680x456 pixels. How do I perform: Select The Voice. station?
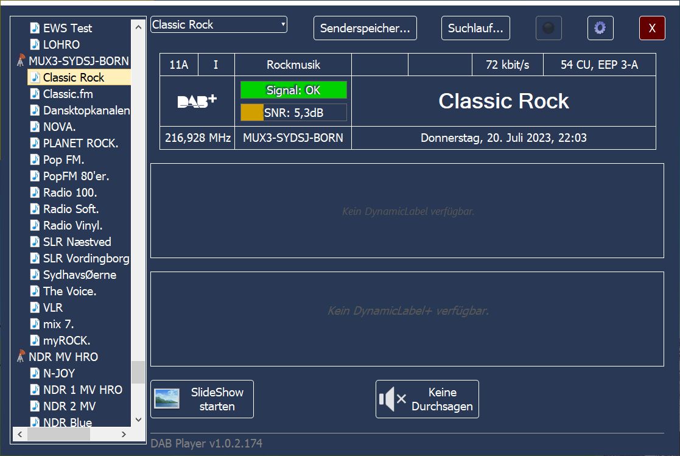click(x=69, y=291)
